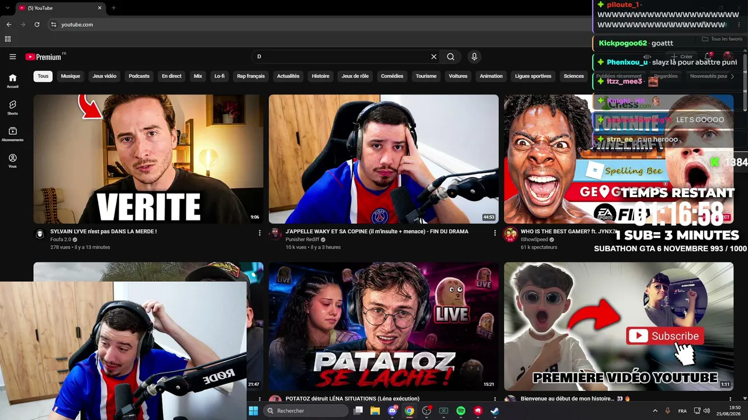This screenshot has height=420, width=748.
Task: Open Shorts from the sidebar
Action: 12,108
